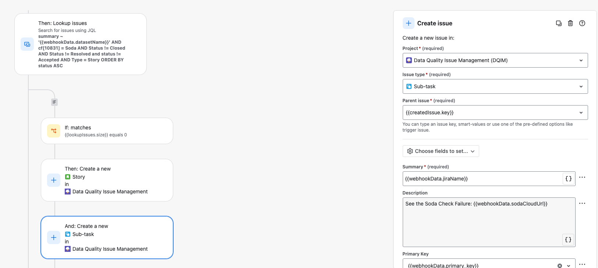Insert smart value in Summary field
The width and height of the screenshot is (598, 268).
point(568,179)
